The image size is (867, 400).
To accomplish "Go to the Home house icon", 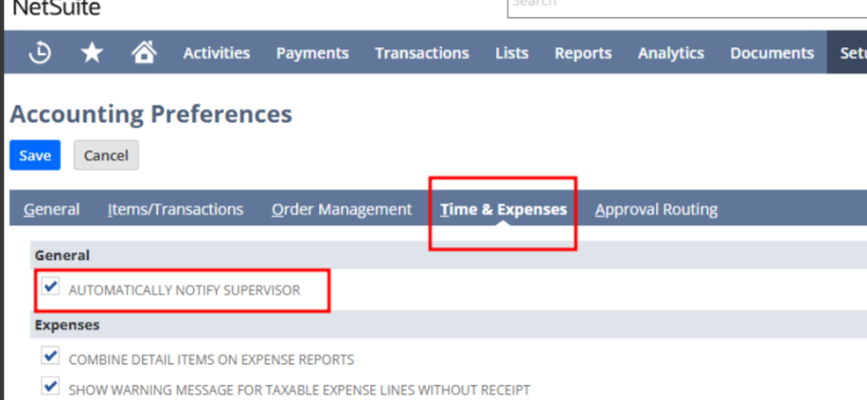I will click(x=144, y=53).
